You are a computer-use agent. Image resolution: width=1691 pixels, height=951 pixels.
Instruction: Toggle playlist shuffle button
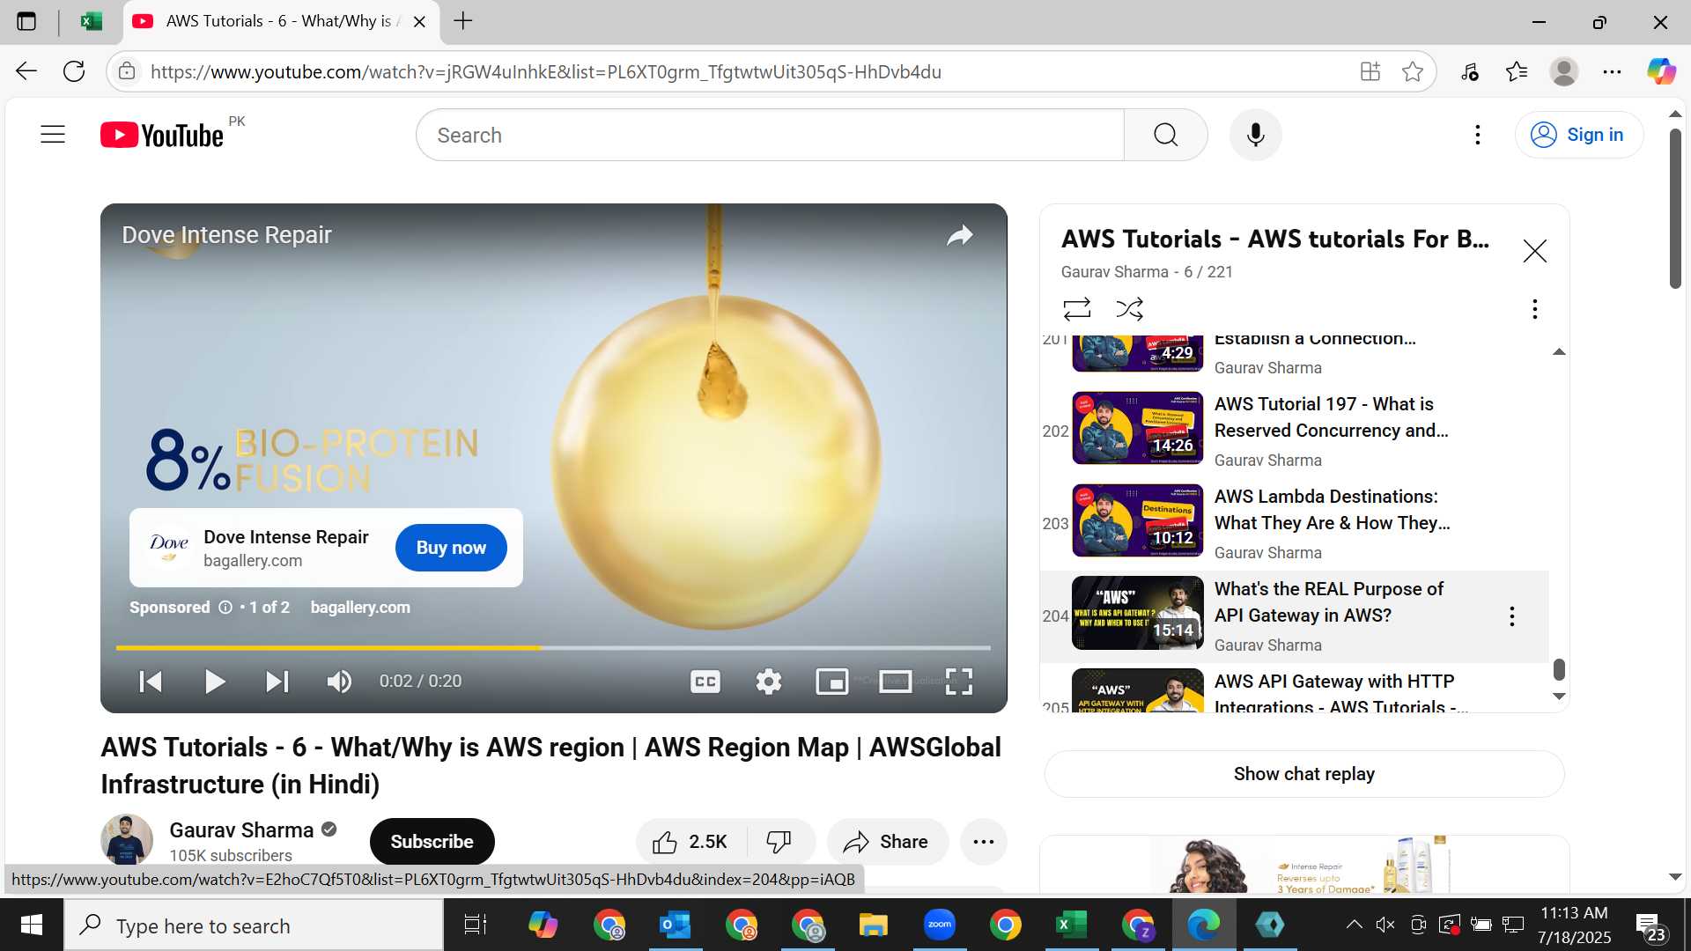pyautogui.click(x=1129, y=309)
